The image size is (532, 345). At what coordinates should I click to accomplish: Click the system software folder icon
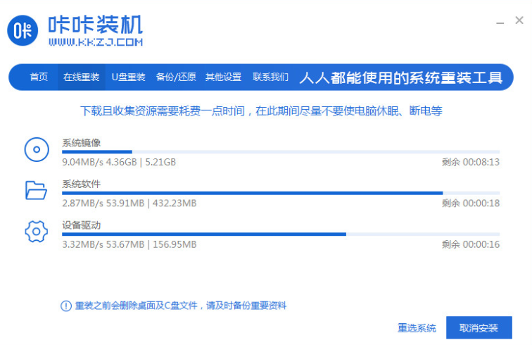36,190
